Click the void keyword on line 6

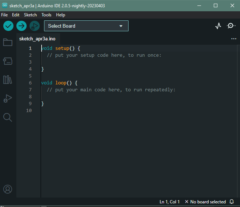[x=47, y=83]
